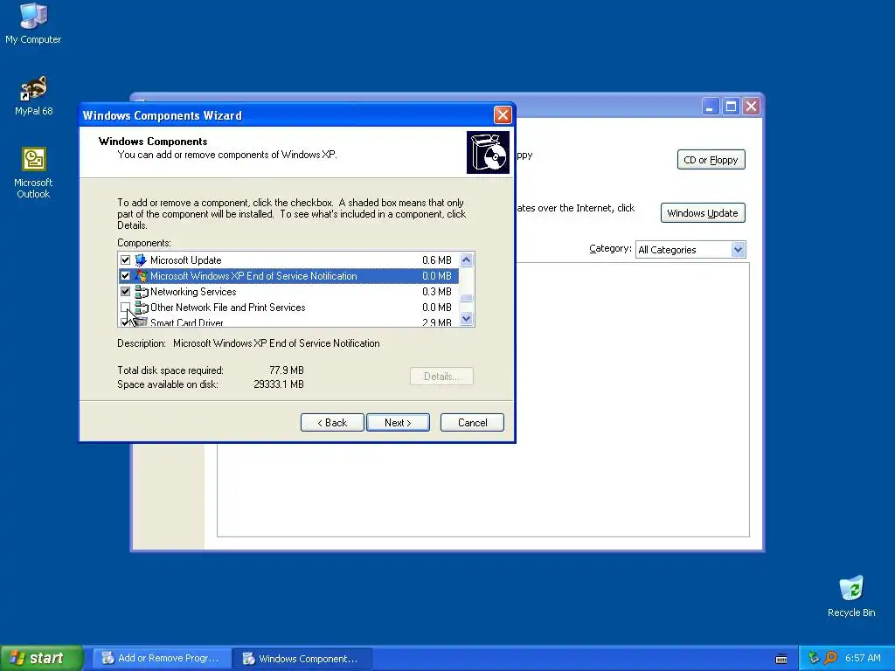895x671 pixels.
Task: Select Other Network File and Print Services text
Action: [228, 308]
